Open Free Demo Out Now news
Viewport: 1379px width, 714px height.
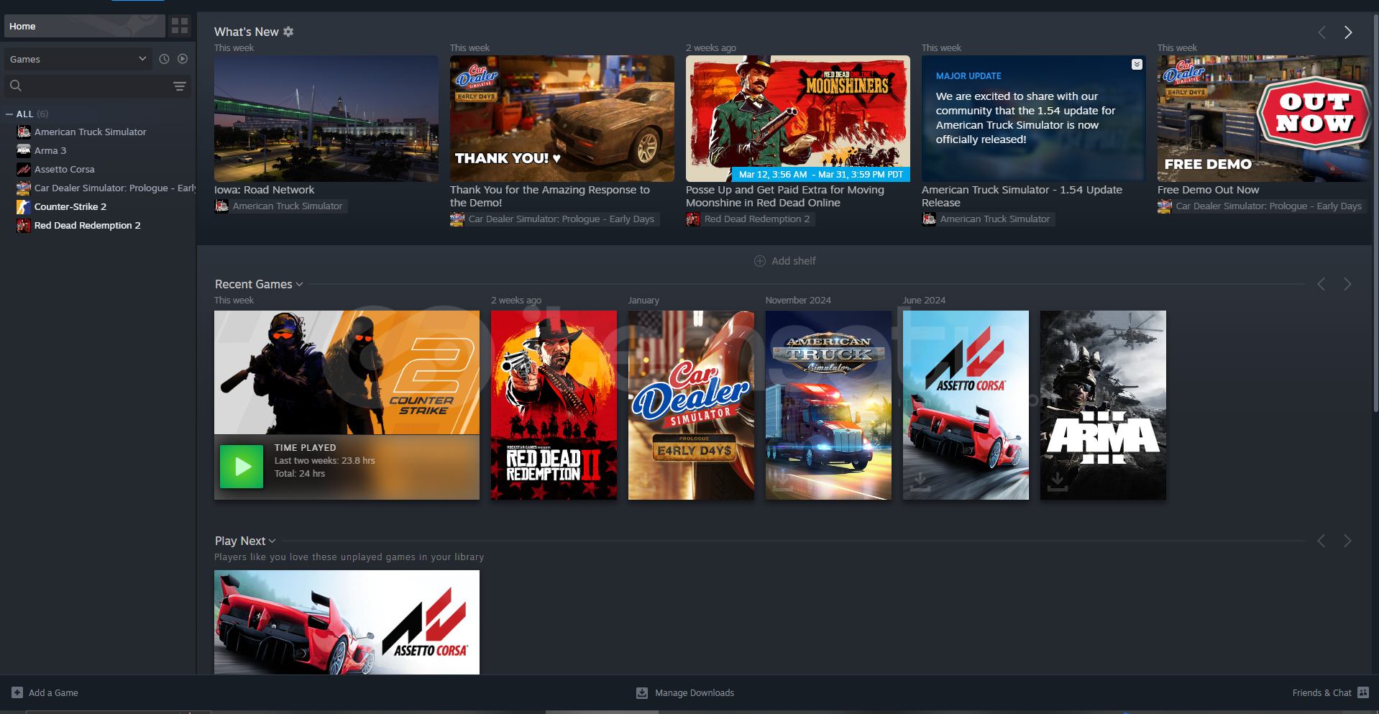[x=1264, y=119]
